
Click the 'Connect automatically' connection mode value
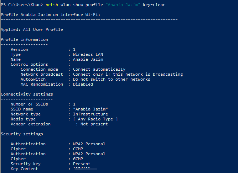(x=99, y=69)
